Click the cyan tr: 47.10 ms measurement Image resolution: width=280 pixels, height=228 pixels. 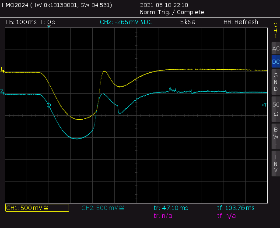pyautogui.click(x=171, y=208)
